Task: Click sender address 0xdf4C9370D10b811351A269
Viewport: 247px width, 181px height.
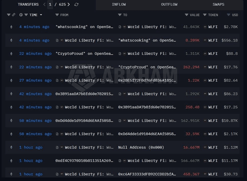Action: click(84, 161)
